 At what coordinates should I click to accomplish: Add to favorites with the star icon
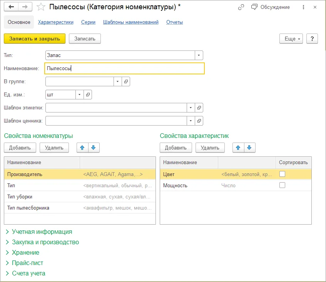(41, 7)
